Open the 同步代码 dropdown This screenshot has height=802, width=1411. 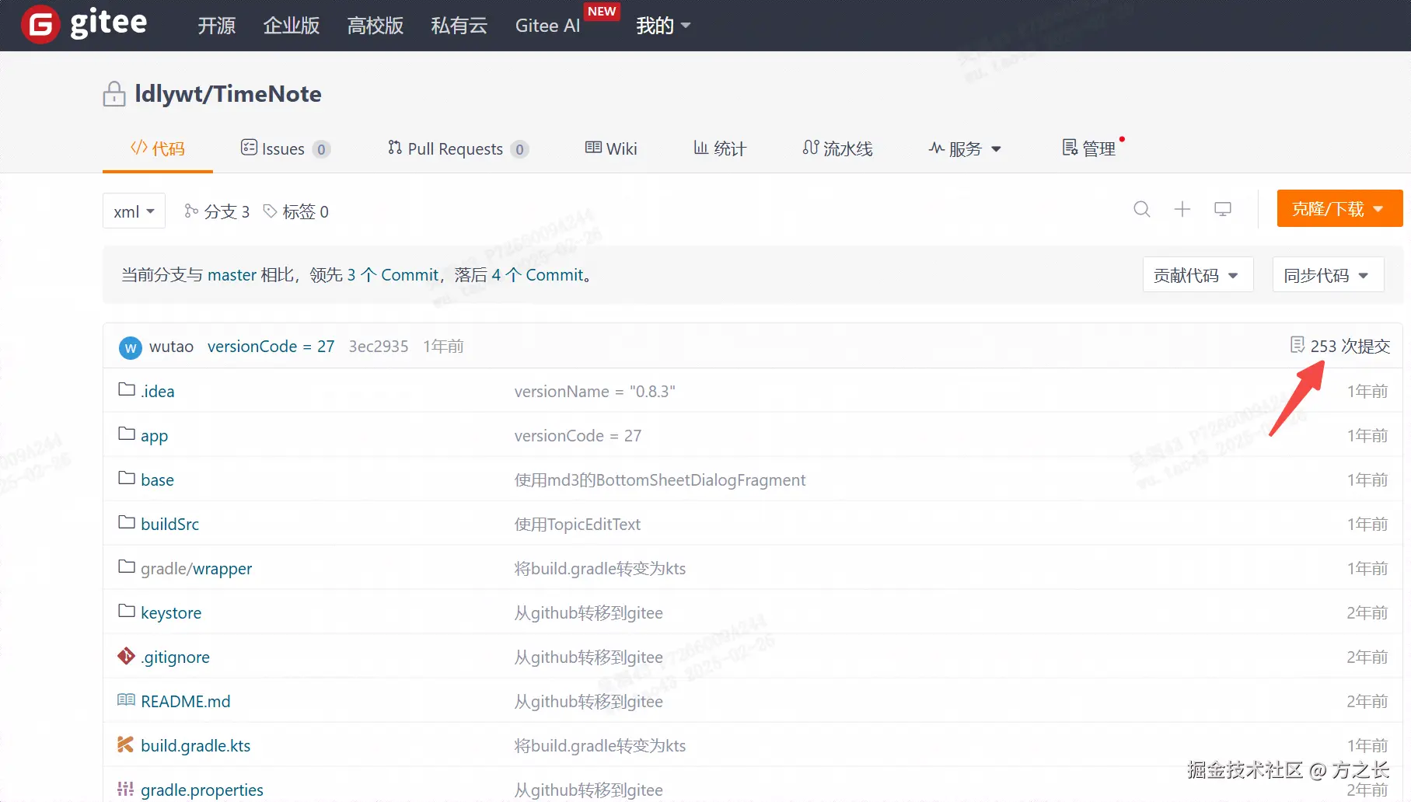pyautogui.click(x=1328, y=274)
